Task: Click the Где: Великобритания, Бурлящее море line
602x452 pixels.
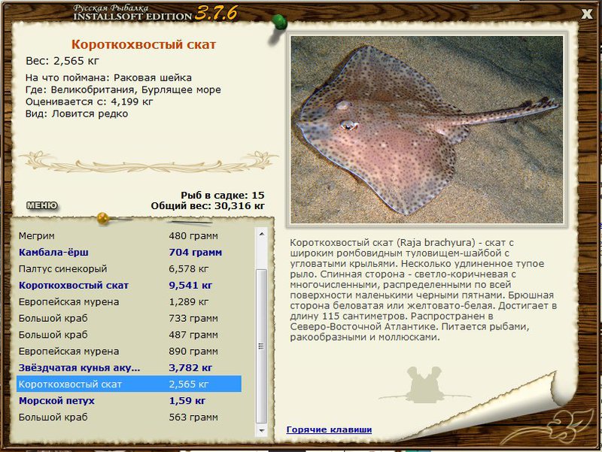Action: click(123, 89)
